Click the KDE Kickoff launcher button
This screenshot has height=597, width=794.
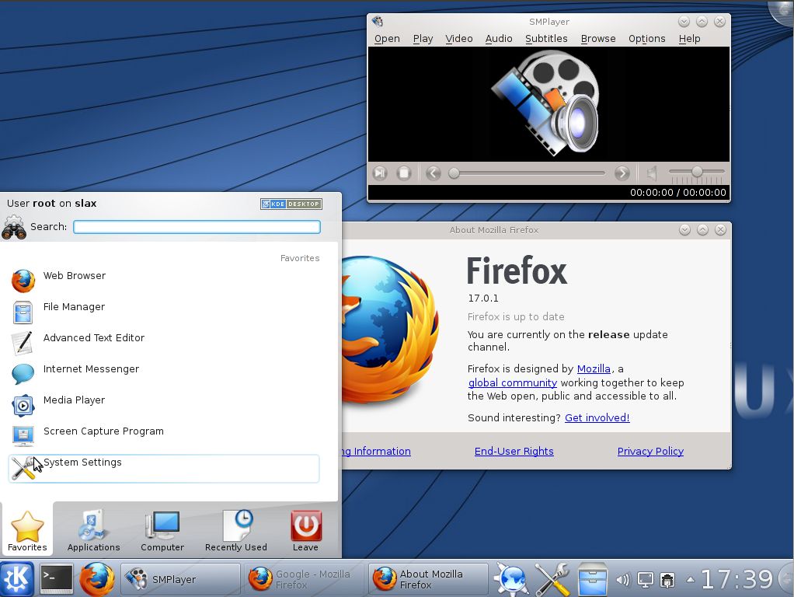[x=17, y=579]
